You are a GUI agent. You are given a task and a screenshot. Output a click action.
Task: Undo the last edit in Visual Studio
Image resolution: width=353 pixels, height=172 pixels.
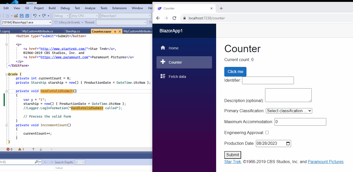35,16
